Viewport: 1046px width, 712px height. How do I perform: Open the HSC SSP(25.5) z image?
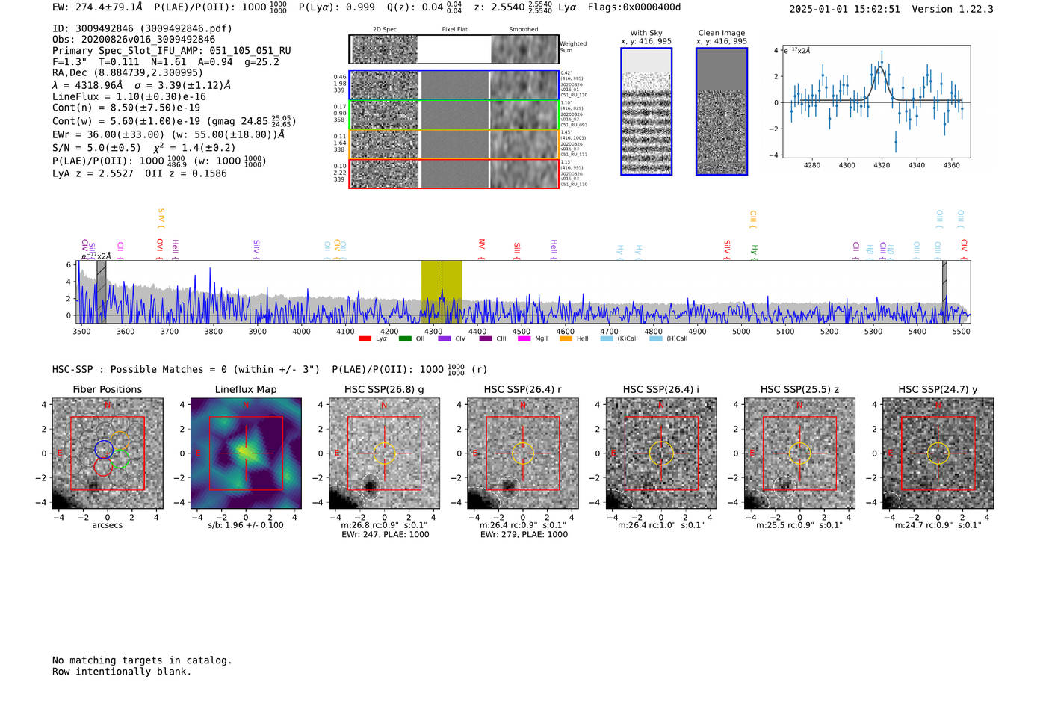point(799,453)
